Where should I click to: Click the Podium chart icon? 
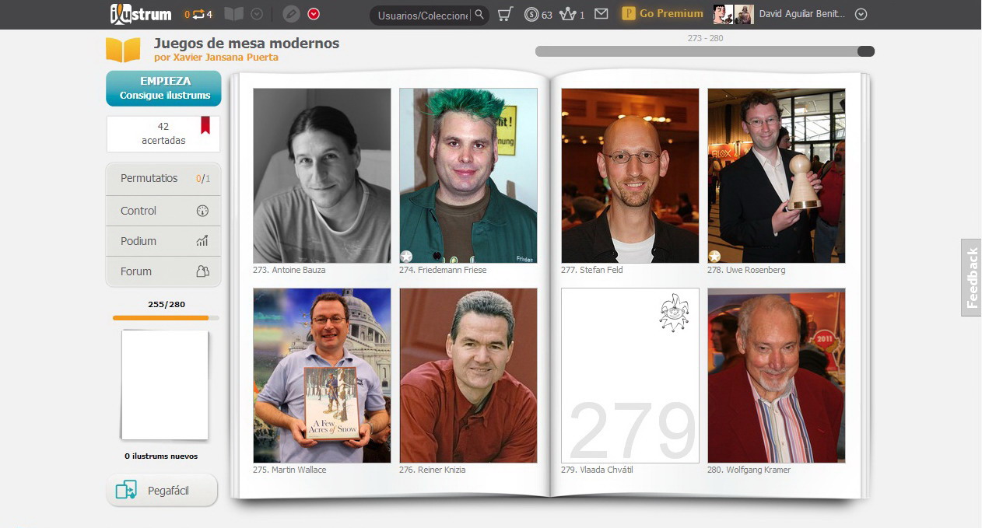coord(202,241)
